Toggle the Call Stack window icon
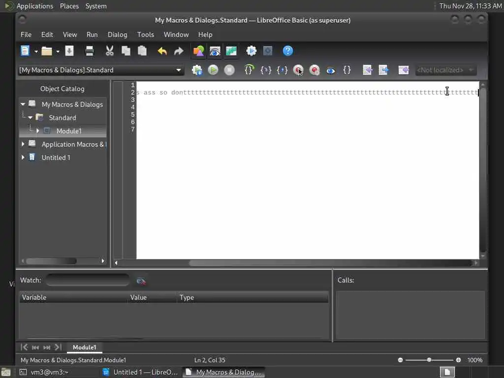 click(x=231, y=51)
